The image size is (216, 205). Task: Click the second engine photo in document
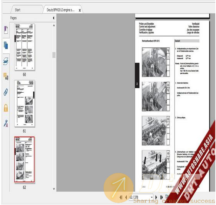[155, 97]
